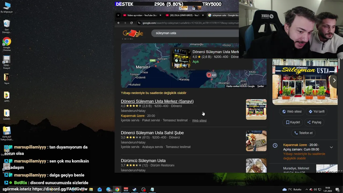Screen dimensions: 343x193
Task: Open Windows notification center
Action: click(x=337, y=190)
